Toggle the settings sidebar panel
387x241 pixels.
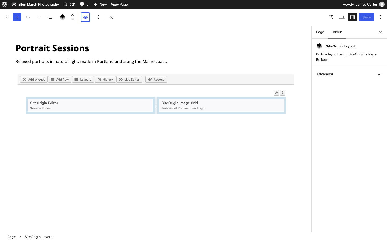click(x=353, y=17)
